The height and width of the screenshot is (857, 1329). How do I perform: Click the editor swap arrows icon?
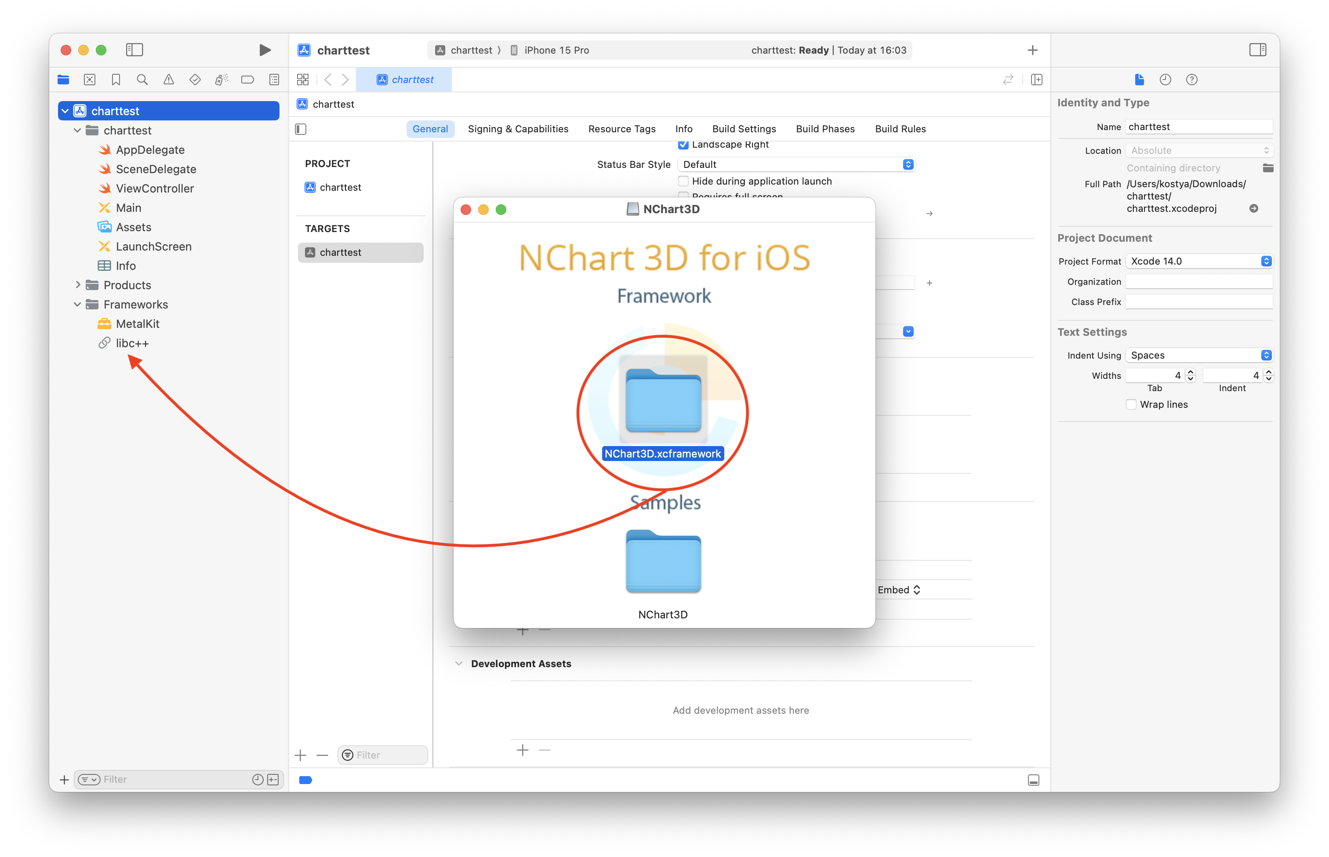click(1008, 80)
